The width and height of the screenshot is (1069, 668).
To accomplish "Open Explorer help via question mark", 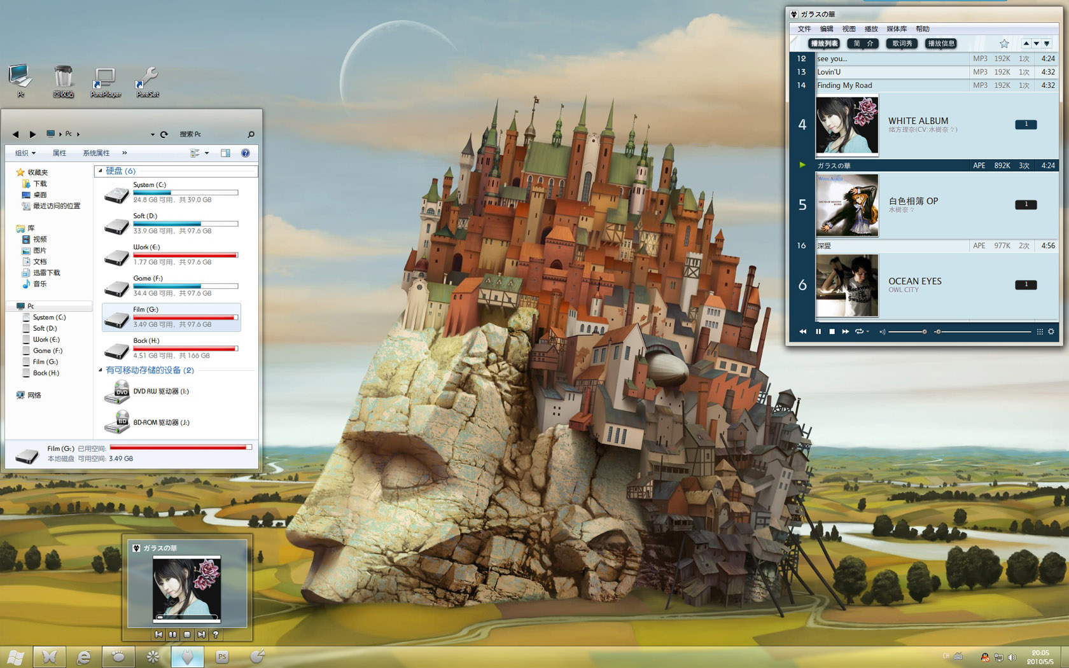I will [x=246, y=153].
